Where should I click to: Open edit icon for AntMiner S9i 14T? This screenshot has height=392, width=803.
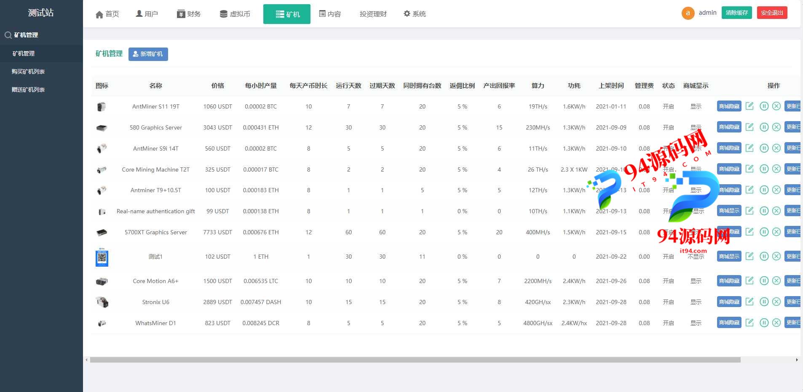pyautogui.click(x=749, y=148)
